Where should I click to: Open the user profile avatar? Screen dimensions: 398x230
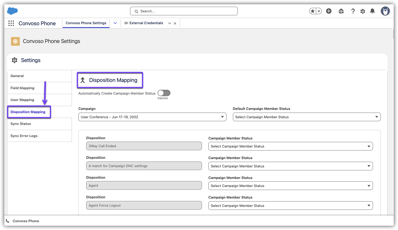pyautogui.click(x=385, y=11)
